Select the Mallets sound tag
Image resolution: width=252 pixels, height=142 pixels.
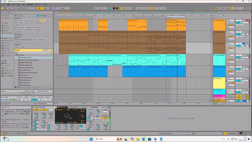[x=43, y=21]
